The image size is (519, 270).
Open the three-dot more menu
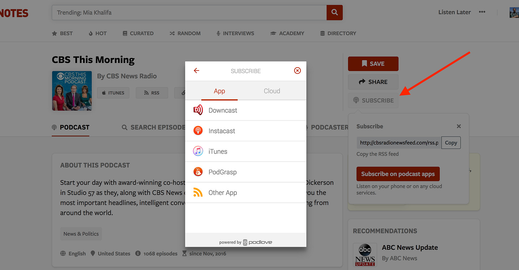pos(482,12)
